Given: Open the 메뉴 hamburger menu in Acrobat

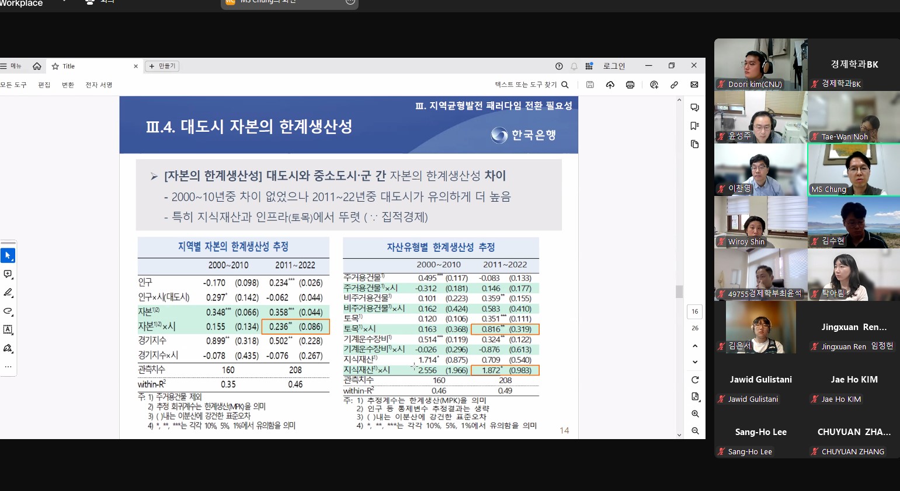Looking at the screenshot, I should tap(11, 66).
